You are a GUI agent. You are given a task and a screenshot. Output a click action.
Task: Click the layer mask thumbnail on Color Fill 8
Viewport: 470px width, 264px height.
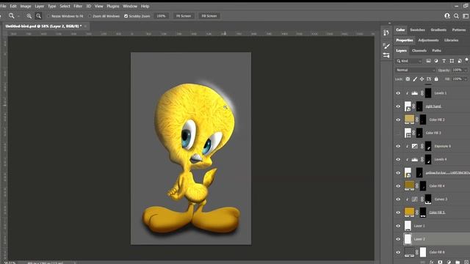coord(423,252)
